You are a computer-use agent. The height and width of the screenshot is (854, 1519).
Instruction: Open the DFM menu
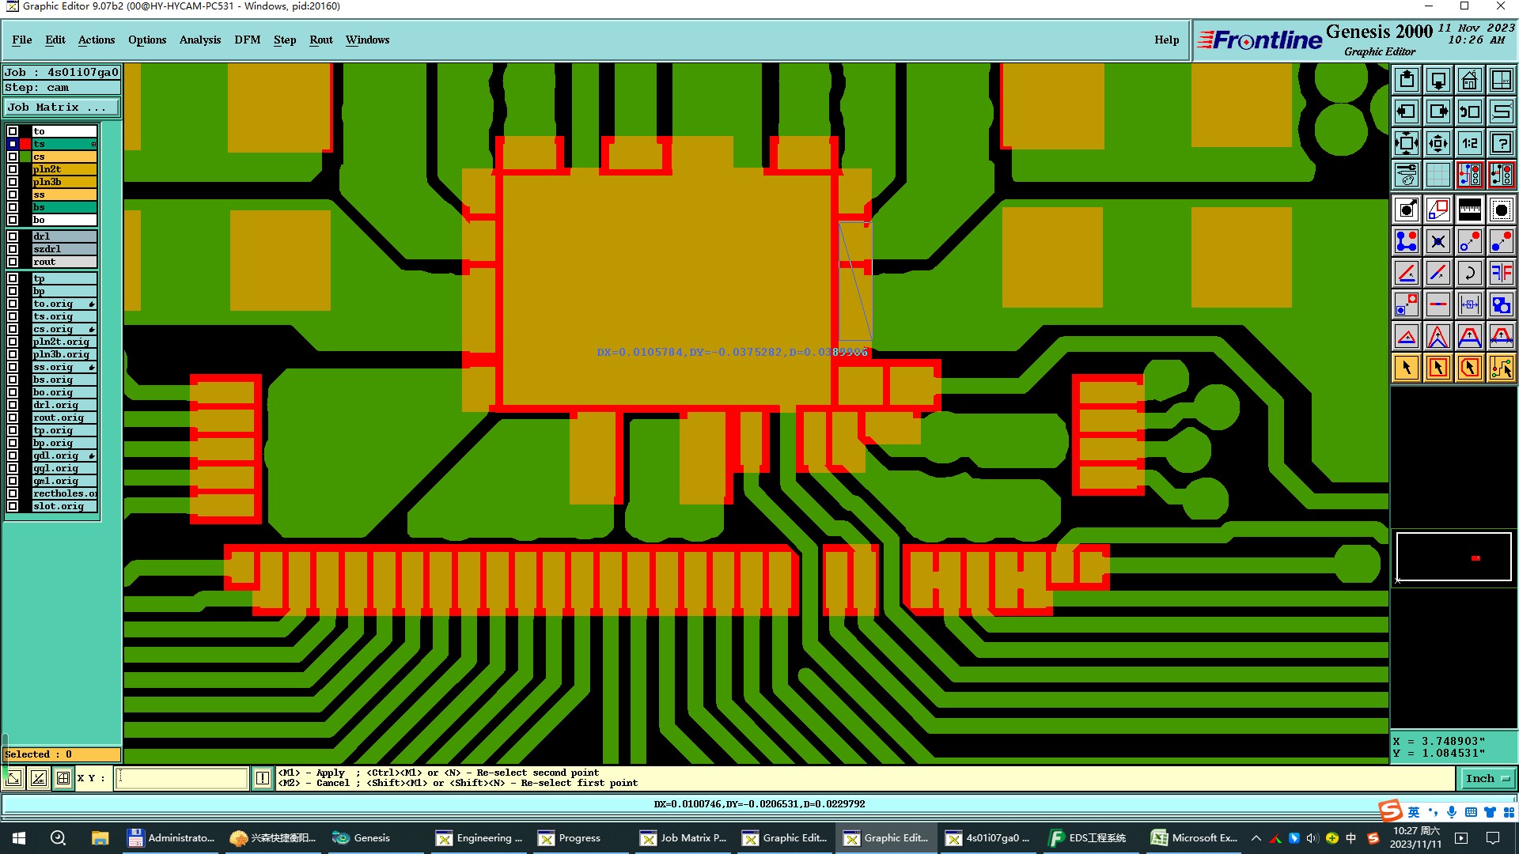tap(247, 40)
